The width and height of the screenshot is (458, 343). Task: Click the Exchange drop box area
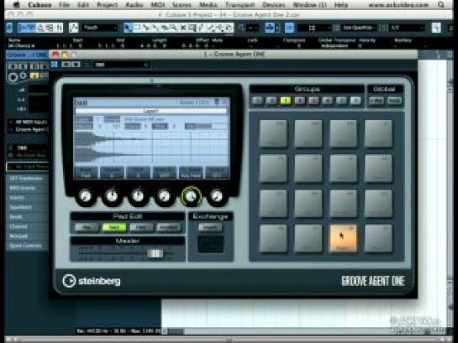pyautogui.click(x=210, y=244)
